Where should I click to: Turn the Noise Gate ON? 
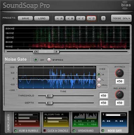point(36,60)
